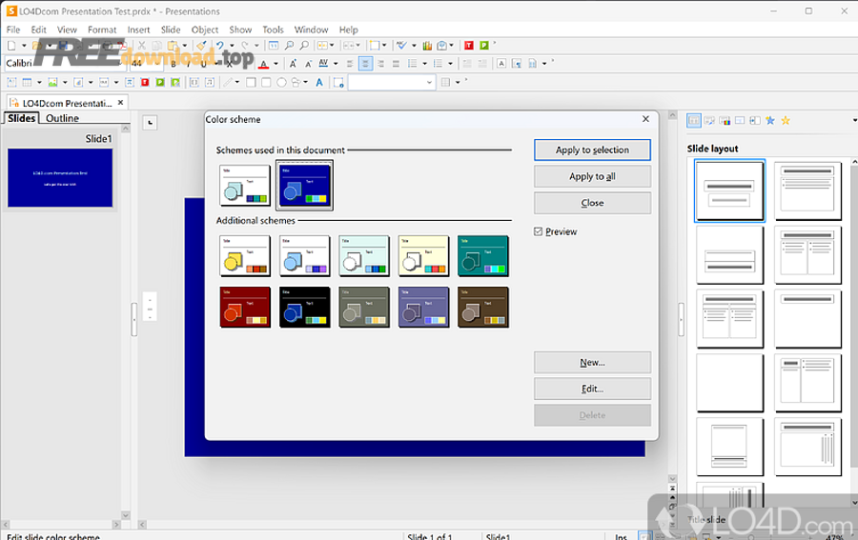
Task: Click the font color A icon
Action: (x=264, y=64)
